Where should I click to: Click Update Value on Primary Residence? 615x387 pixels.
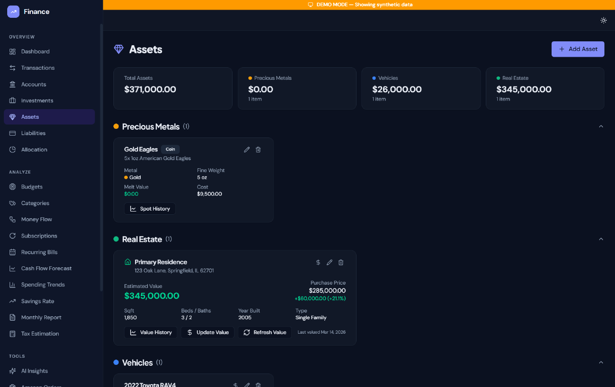point(207,332)
